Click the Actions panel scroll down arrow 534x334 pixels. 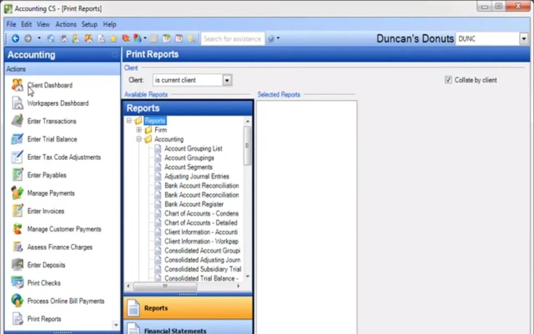coord(116,325)
